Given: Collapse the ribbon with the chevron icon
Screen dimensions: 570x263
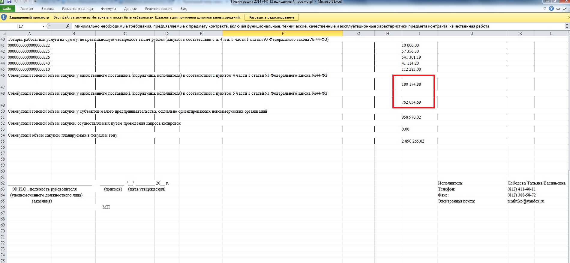Looking at the screenshot, I should (545, 9).
